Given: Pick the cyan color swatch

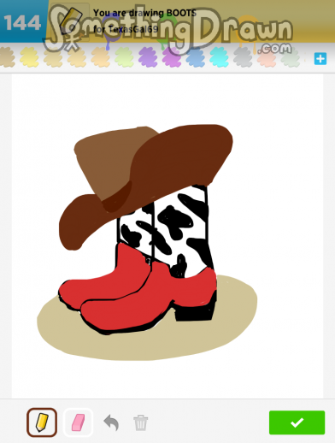Looking at the screenshot, I should [219, 57].
